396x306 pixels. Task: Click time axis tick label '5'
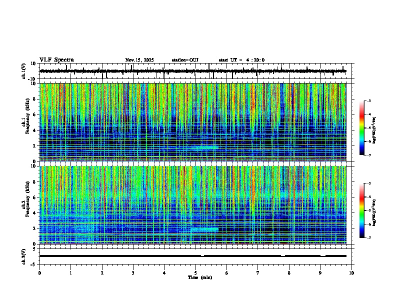(x=195, y=273)
